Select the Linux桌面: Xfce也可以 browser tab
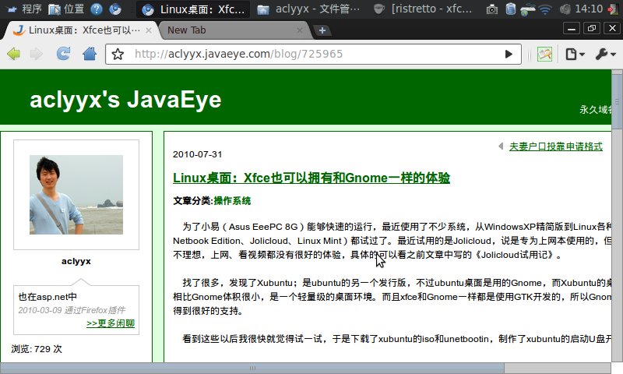This screenshot has width=623, height=374. pos(81,30)
